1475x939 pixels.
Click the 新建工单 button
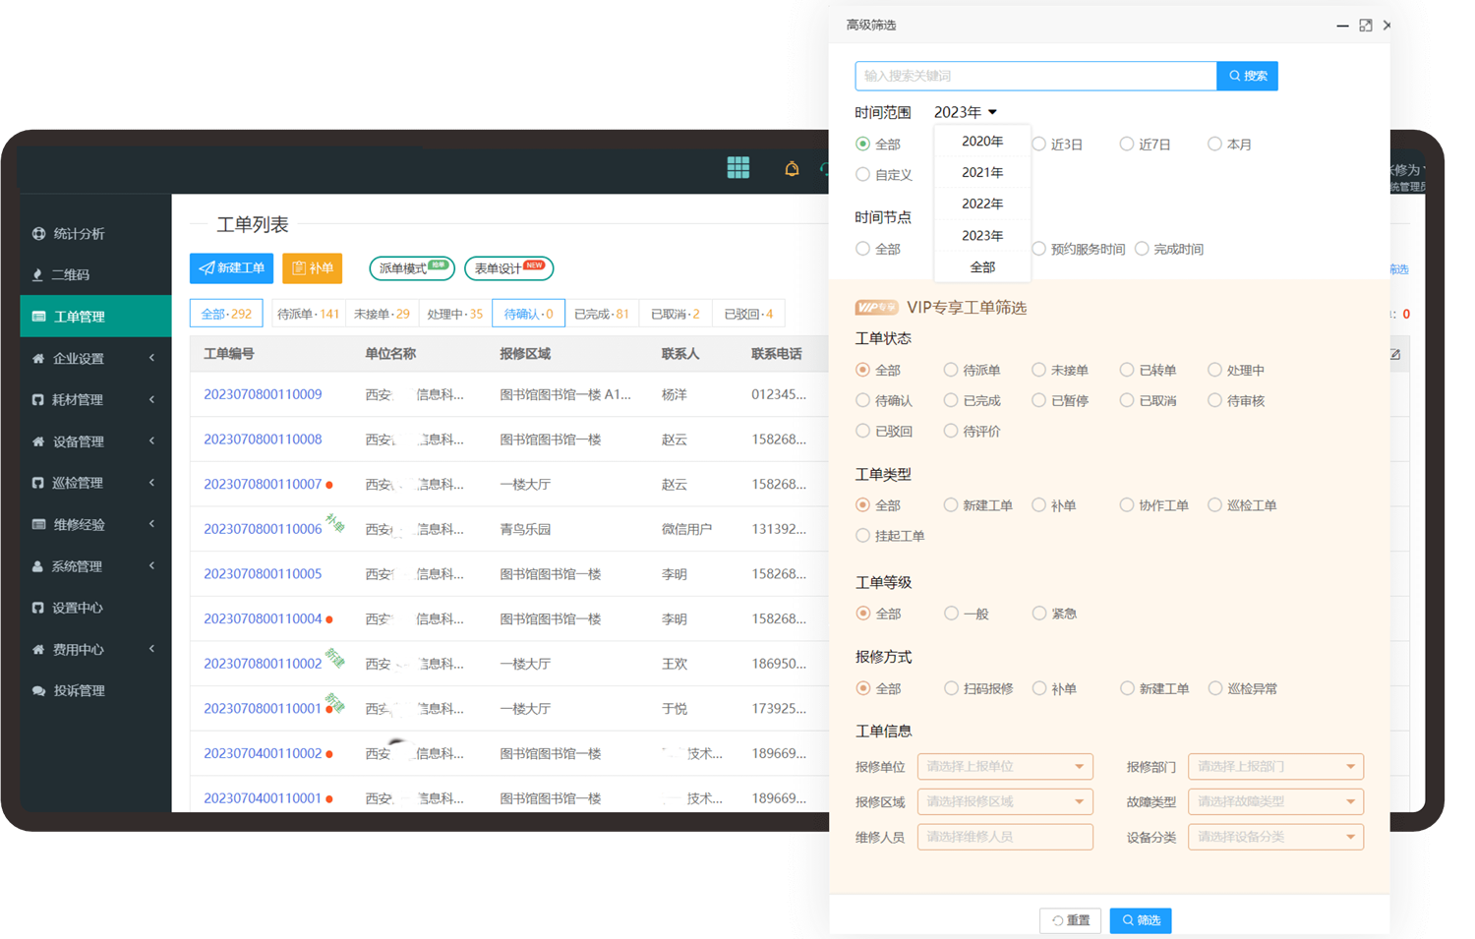coord(231,268)
